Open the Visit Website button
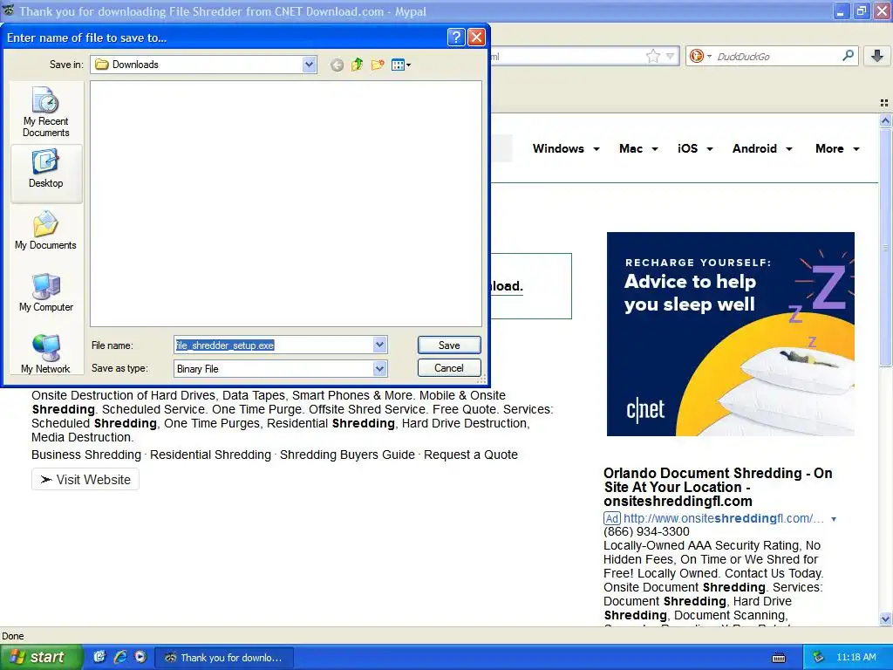The height and width of the screenshot is (670, 893). [x=85, y=480]
